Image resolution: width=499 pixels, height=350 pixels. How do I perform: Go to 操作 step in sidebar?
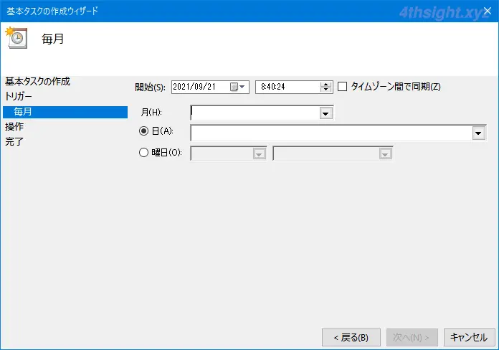tap(14, 126)
